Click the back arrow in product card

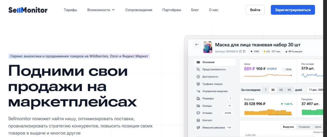pos(197,44)
